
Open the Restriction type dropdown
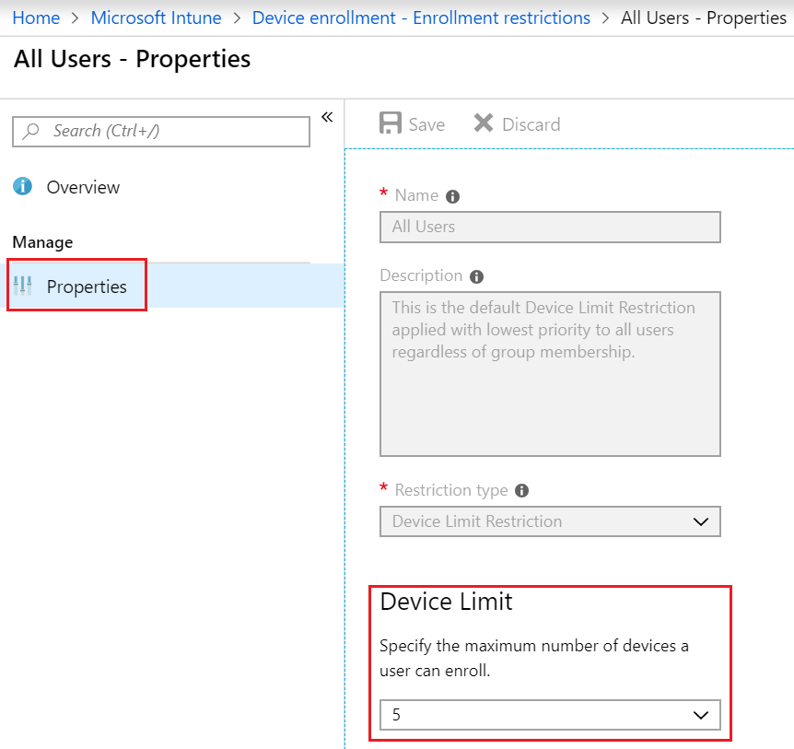click(x=550, y=521)
